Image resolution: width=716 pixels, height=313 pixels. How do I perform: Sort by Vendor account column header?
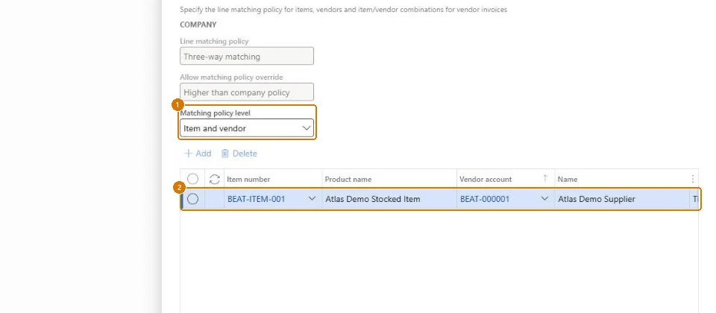point(486,180)
